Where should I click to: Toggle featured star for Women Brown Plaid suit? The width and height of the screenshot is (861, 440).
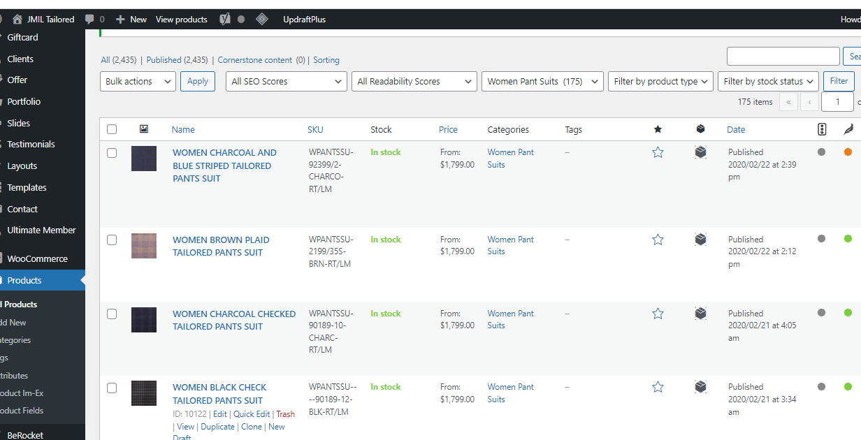658,240
